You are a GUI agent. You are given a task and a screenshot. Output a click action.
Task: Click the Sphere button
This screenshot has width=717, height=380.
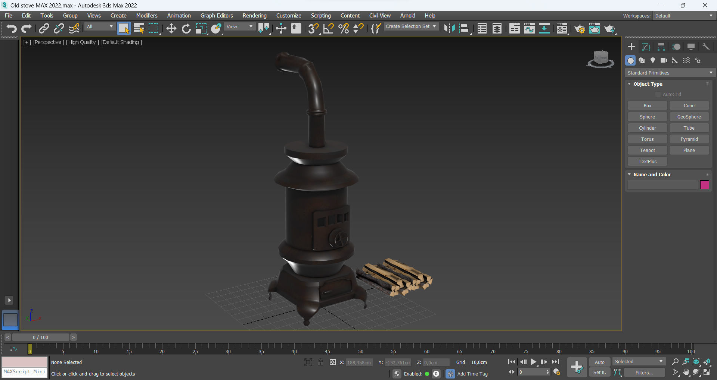coord(647,117)
